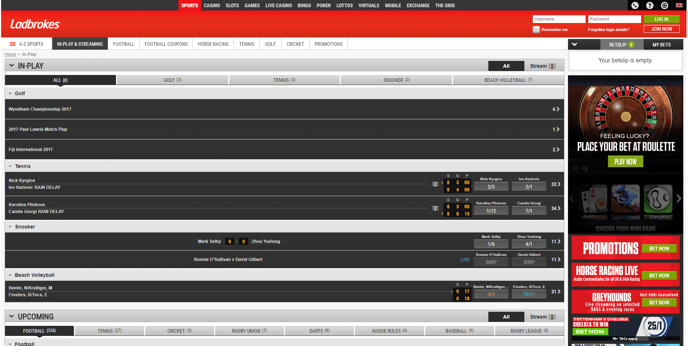Open more markets for Pliskova match (34)
The height and width of the screenshot is (346, 688).
click(556, 208)
